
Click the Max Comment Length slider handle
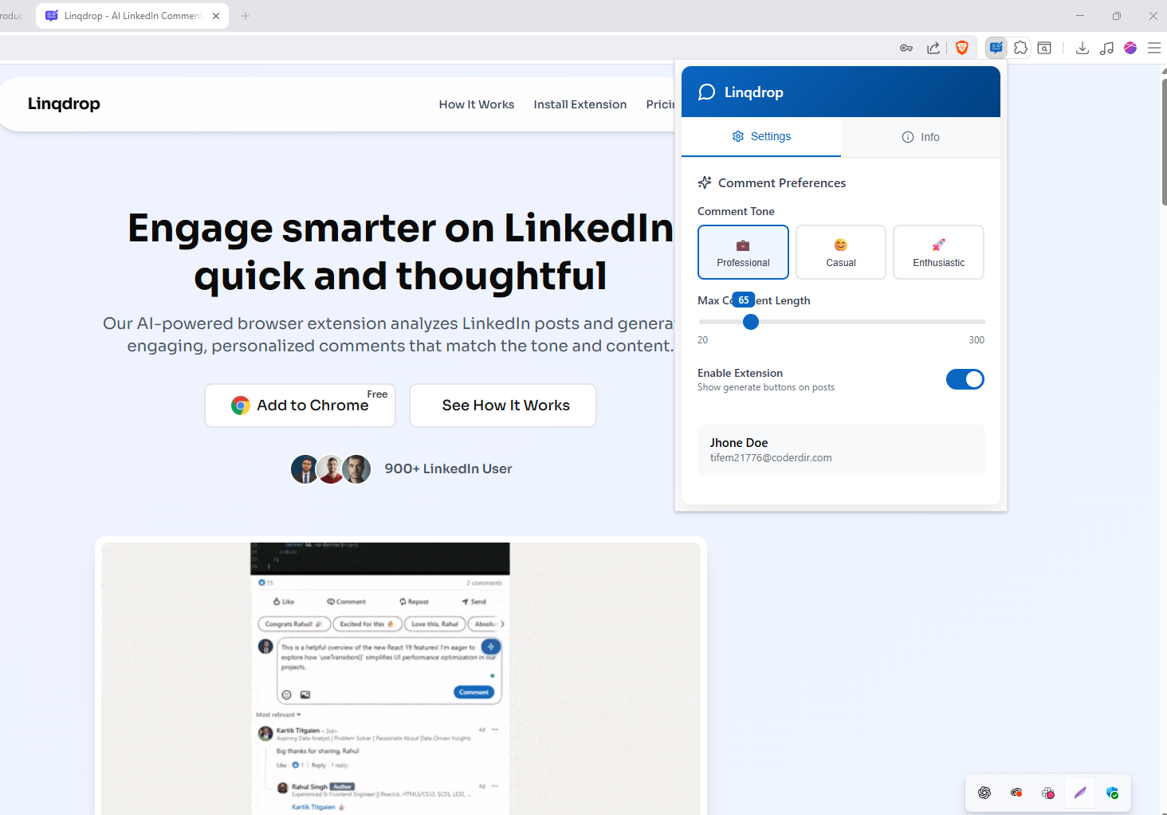point(751,322)
